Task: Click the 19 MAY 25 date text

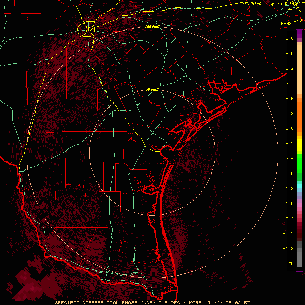Action: [x=218, y=303]
